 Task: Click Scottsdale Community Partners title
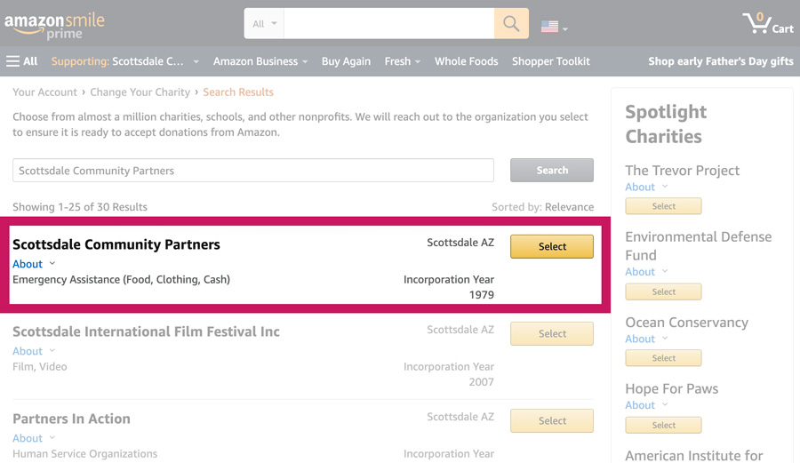pos(116,244)
